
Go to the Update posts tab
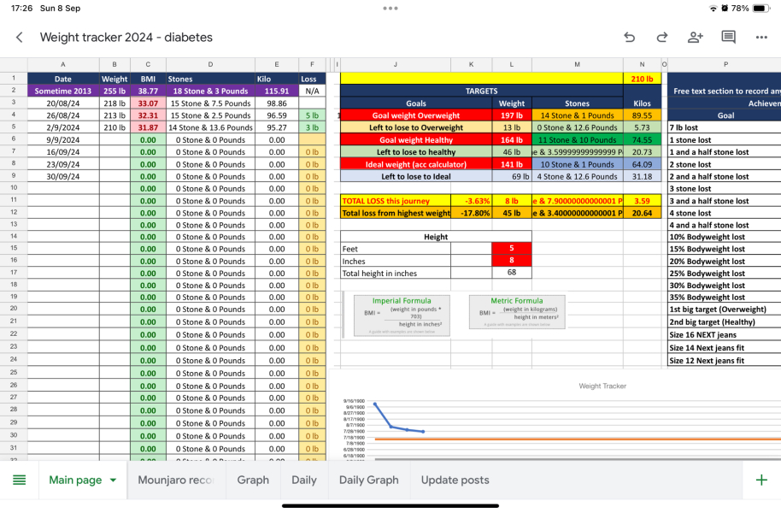pyautogui.click(x=455, y=480)
